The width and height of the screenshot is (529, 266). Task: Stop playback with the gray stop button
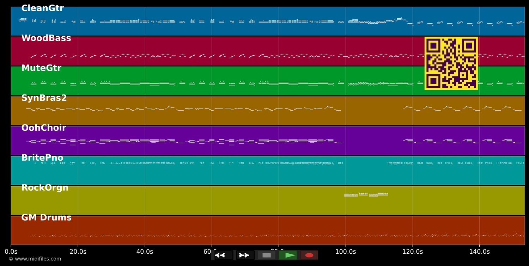(x=267, y=255)
